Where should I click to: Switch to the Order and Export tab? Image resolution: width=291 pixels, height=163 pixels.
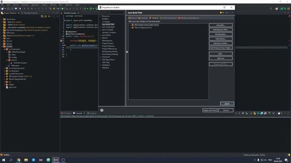(169, 18)
